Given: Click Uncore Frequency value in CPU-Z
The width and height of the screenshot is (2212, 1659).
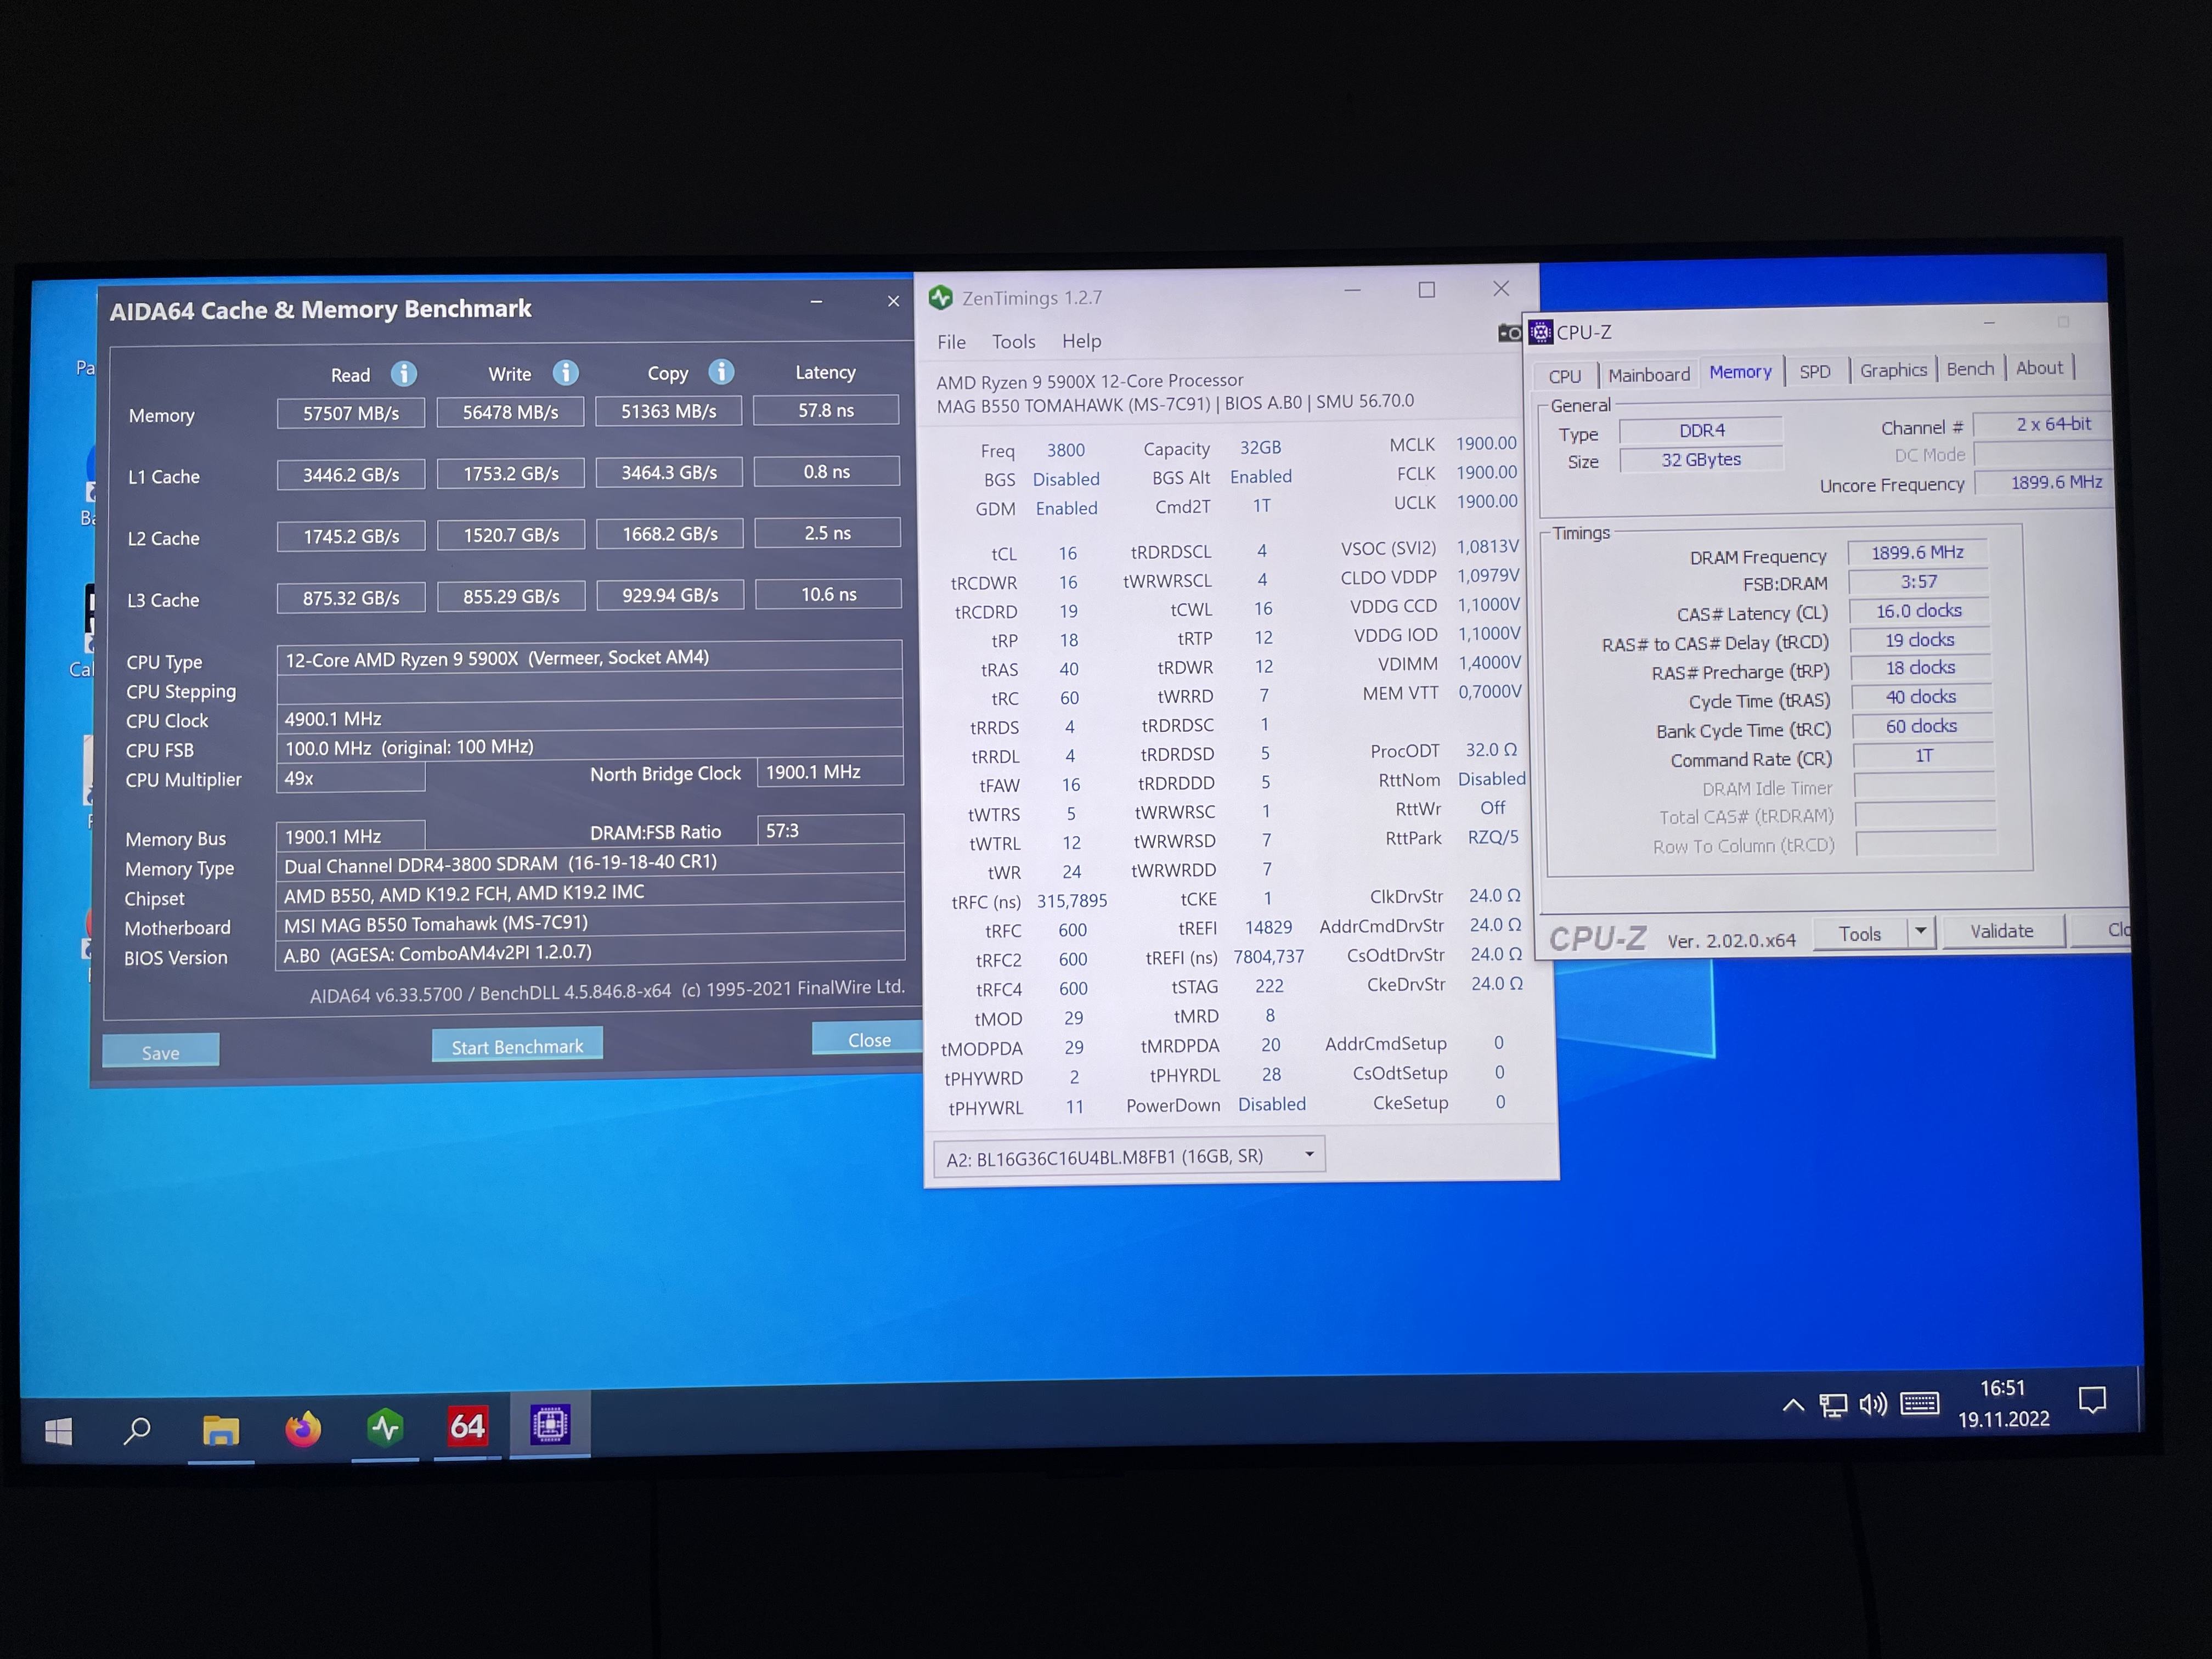Looking at the screenshot, I should [x=2043, y=483].
